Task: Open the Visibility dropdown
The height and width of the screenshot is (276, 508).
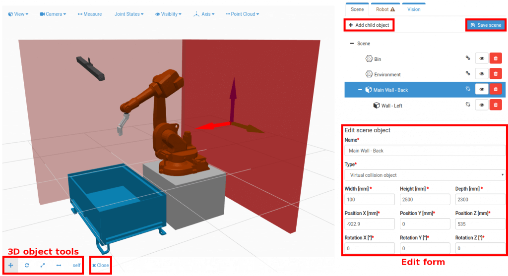Action: coord(168,14)
